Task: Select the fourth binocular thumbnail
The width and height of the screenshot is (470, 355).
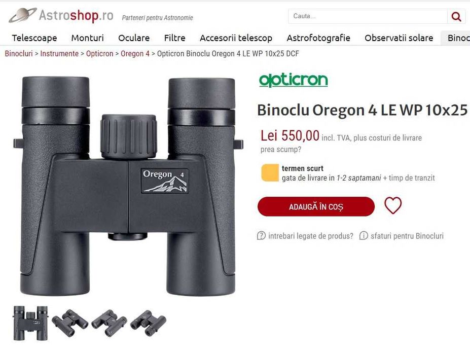Action: coord(148,323)
